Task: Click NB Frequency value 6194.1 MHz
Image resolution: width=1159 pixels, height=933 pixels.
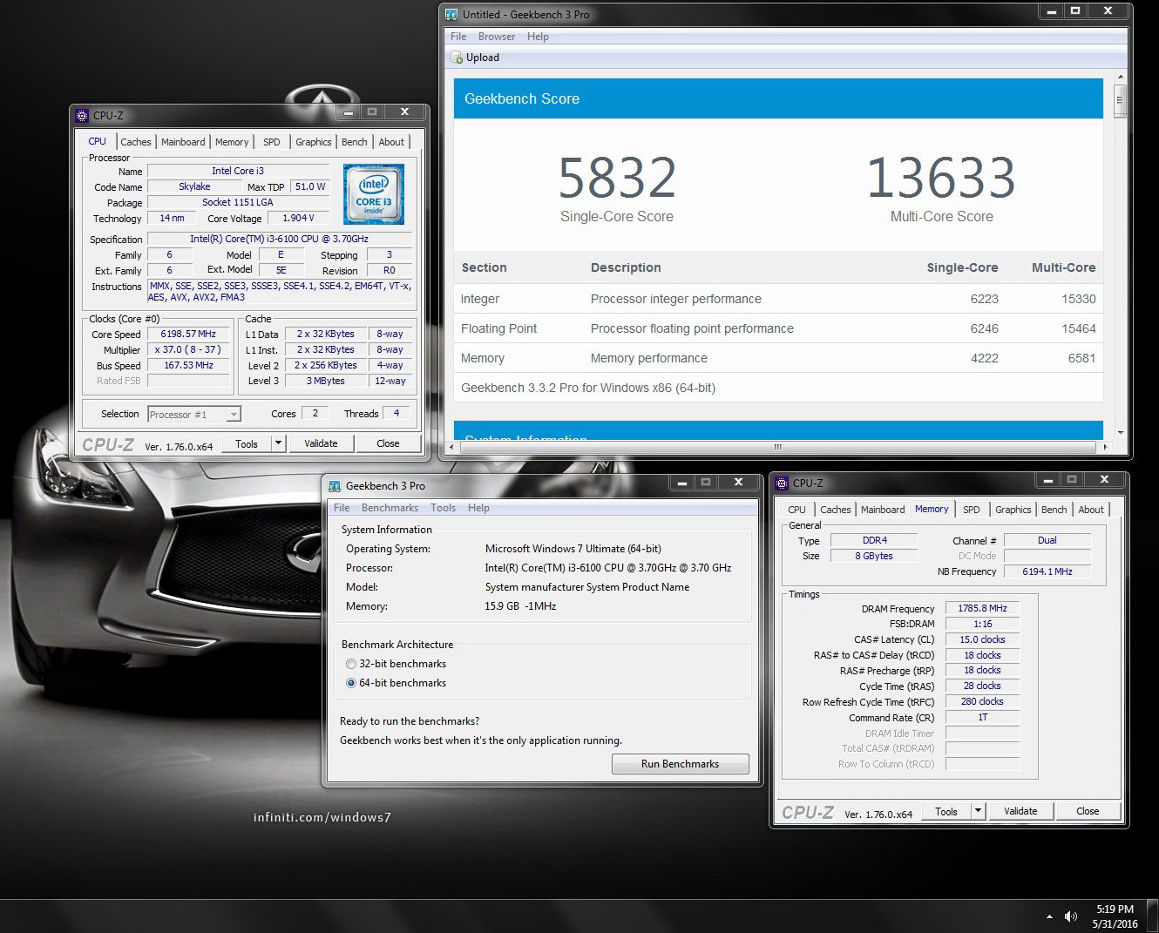Action: pyautogui.click(x=1047, y=572)
